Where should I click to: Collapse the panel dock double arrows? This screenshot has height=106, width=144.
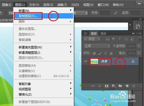click(140, 19)
